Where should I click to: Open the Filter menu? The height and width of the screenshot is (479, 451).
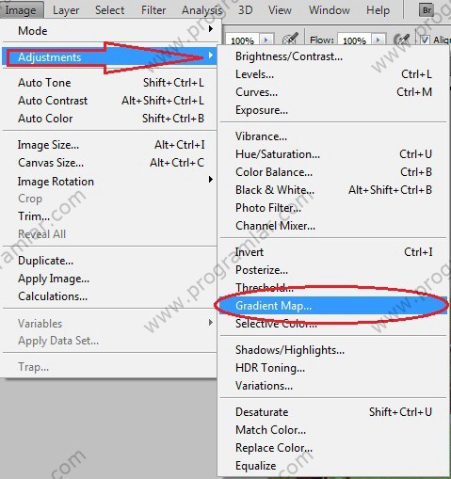click(x=153, y=10)
